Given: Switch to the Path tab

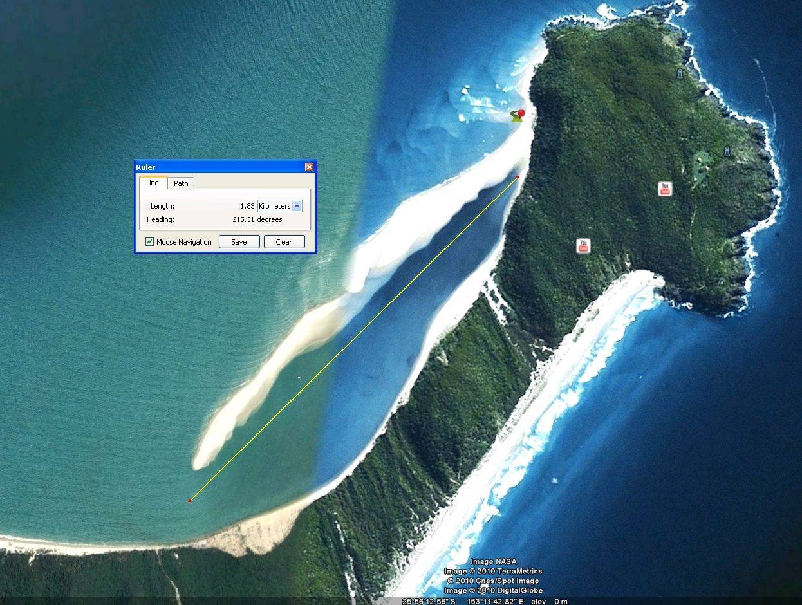Looking at the screenshot, I should click(x=180, y=183).
